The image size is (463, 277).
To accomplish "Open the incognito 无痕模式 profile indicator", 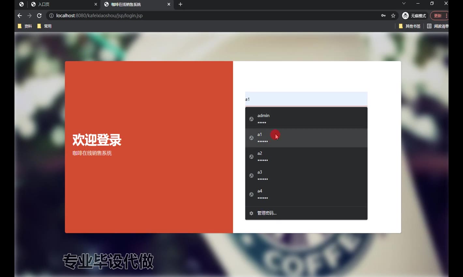I will pyautogui.click(x=414, y=16).
